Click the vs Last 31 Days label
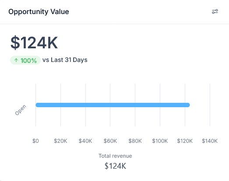229x181 pixels. pyautogui.click(x=65, y=60)
